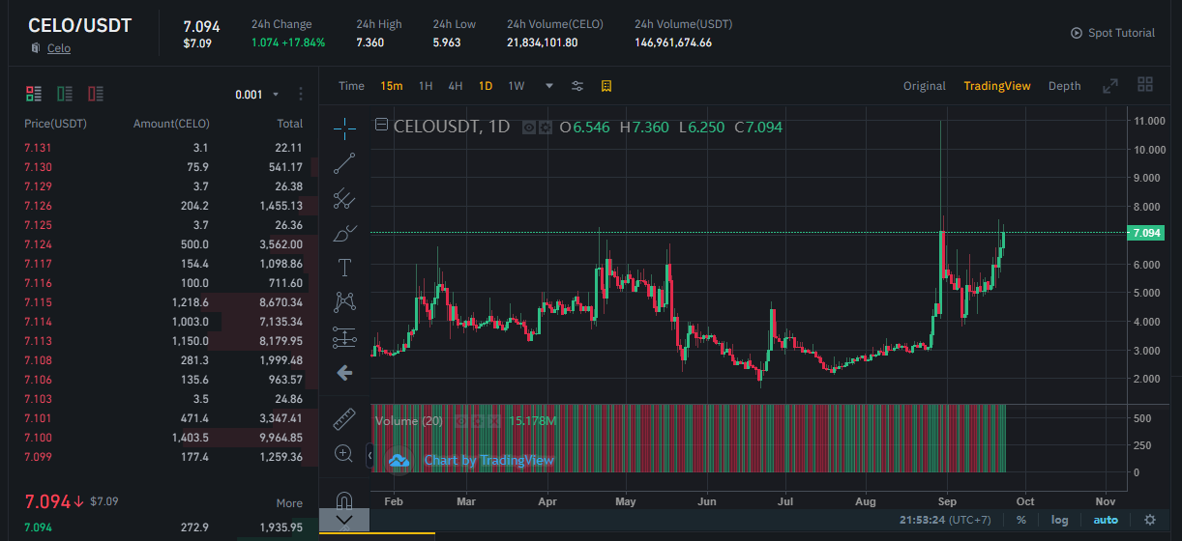The height and width of the screenshot is (541, 1182).
Task: Open the Spot Tutorial link
Action: [1121, 33]
